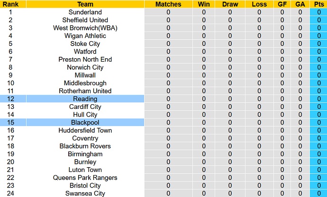The width and height of the screenshot is (327, 197).
Task: Open the Swansea City team entry
Action: (x=85, y=193)
